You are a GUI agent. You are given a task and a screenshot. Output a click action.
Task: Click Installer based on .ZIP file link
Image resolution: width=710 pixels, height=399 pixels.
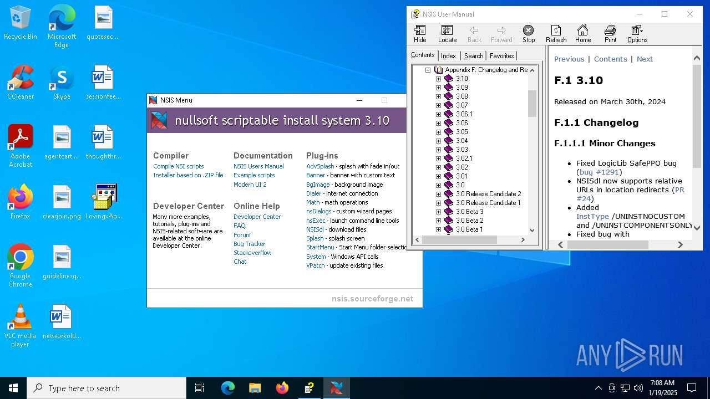coord(188,175)
